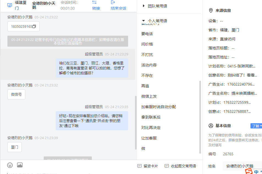The height and width of the screenshot is (174, 262).
Task: Click the 来源 直接访问 line
Action: pyautogui.click(x=222, y=39)
